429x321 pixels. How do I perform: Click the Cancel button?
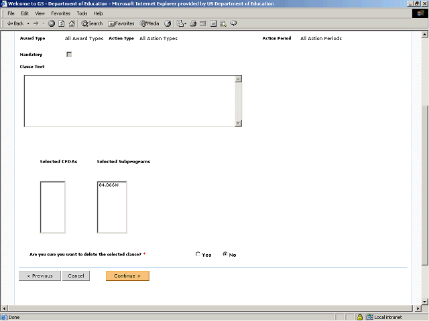pos(76,276)
